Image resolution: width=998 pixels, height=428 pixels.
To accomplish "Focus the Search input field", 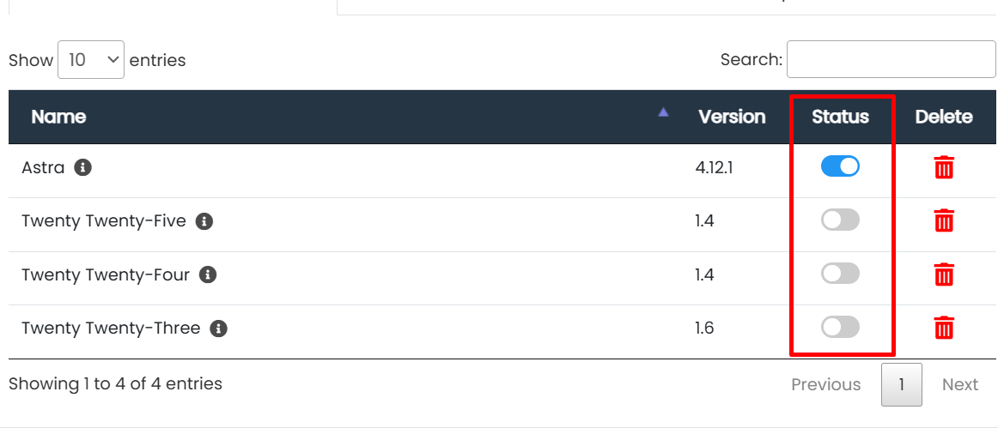I will click(891, 59).
